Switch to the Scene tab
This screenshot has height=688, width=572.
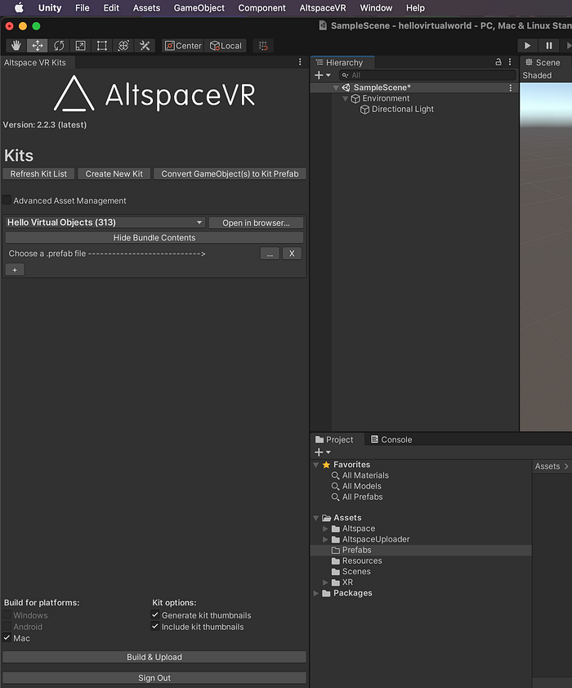point(543,62)
